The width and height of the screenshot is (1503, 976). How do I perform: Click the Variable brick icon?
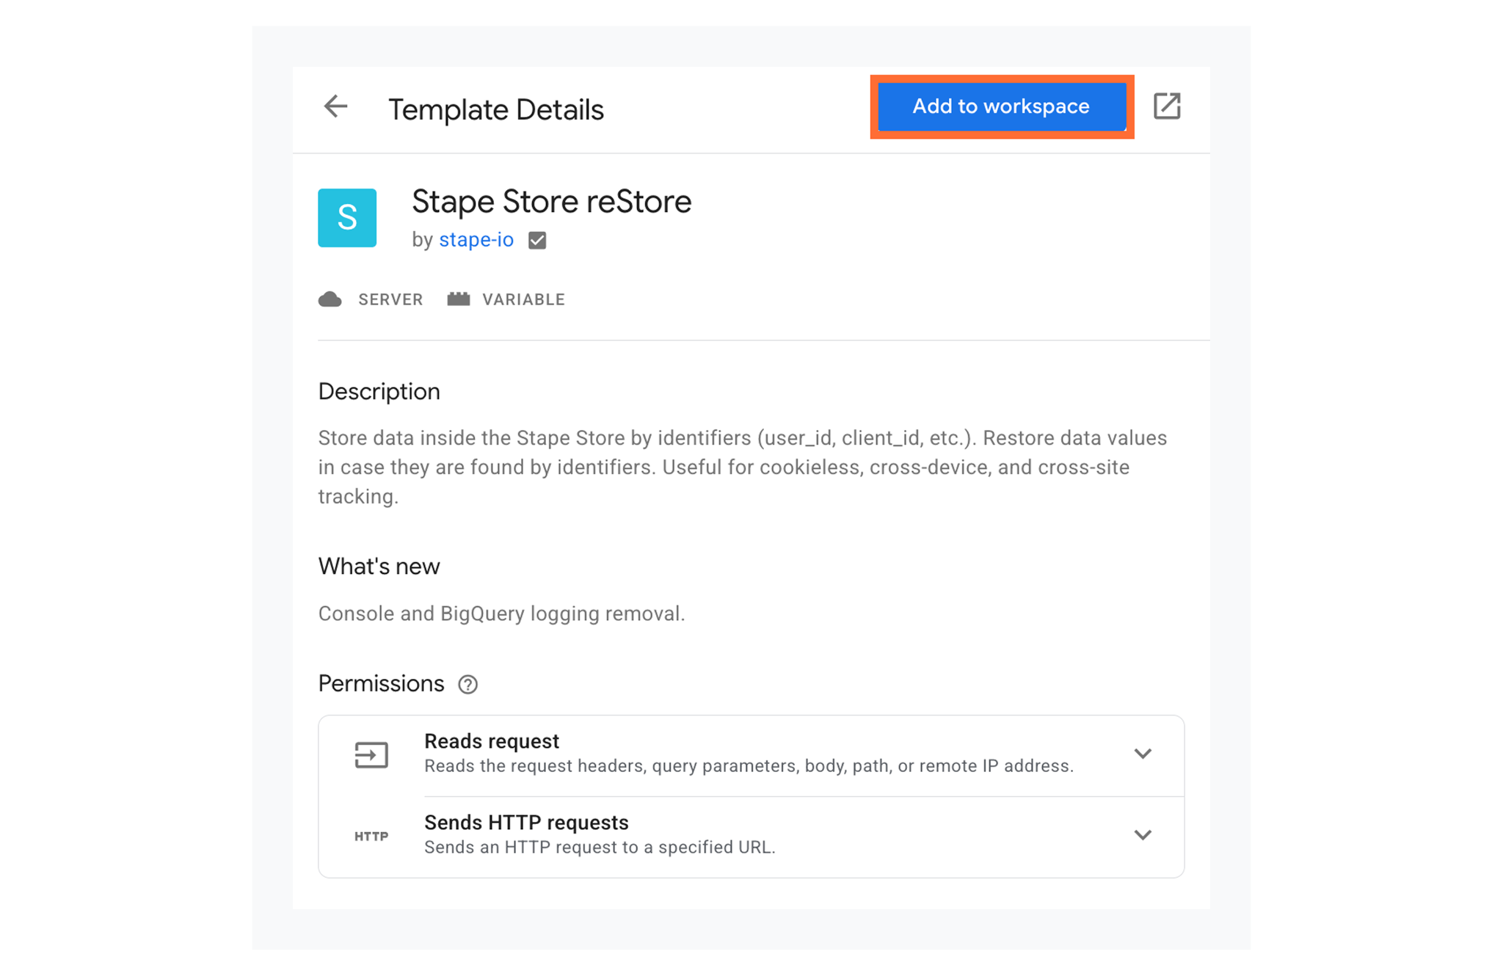point(459,299)
